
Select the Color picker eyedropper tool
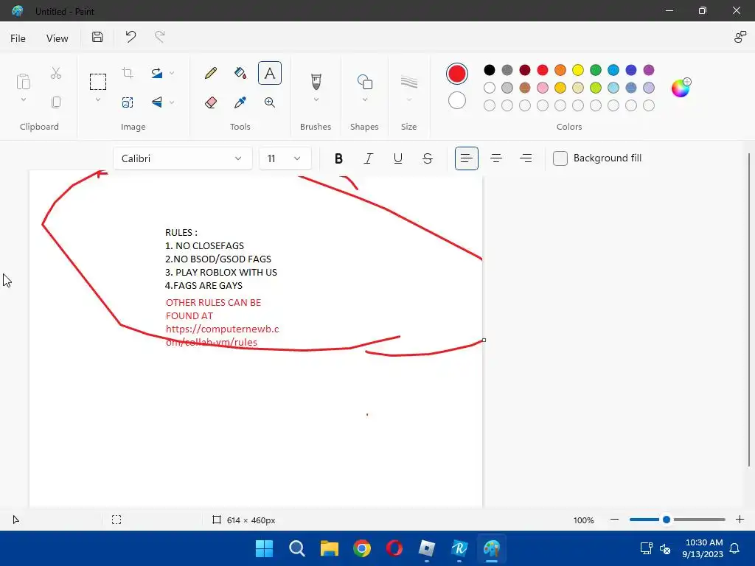point(240,102)
